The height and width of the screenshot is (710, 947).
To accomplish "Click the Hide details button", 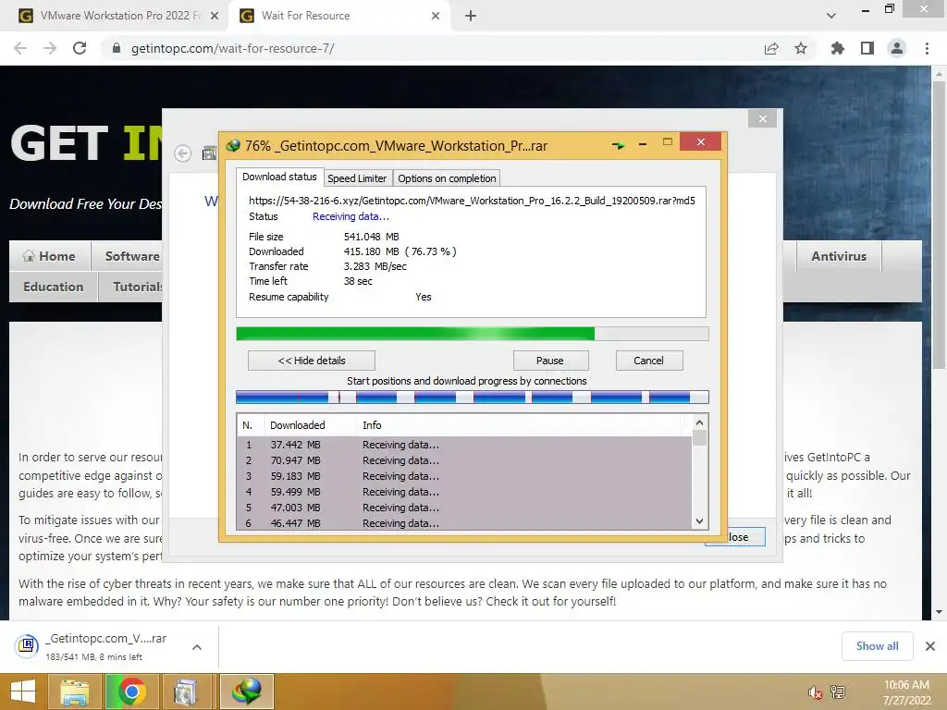I will 312,361.
